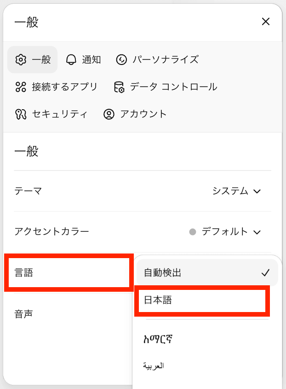Click the chevron next to システム

[257, 191]
